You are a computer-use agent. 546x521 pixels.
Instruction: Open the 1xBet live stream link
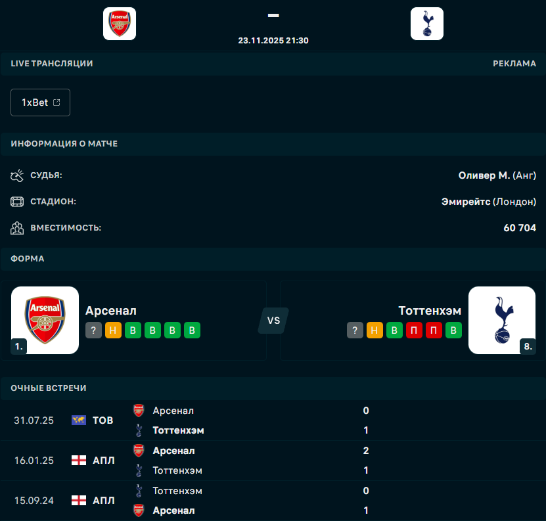(x=41, y=102)
